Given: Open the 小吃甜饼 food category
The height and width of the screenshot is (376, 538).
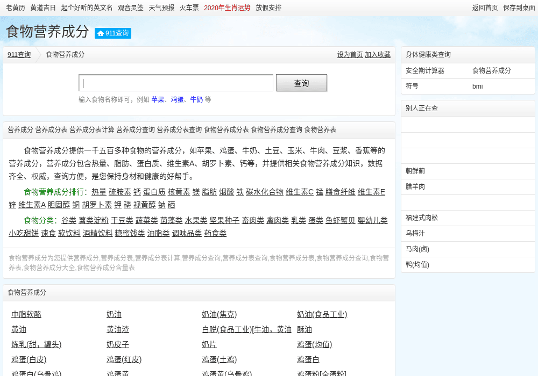Looking at the screenshot, I should [x=24, y=233].
